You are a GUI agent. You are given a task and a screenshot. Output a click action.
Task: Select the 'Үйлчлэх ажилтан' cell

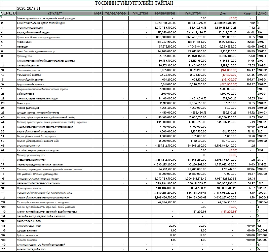tap(27, 240)
